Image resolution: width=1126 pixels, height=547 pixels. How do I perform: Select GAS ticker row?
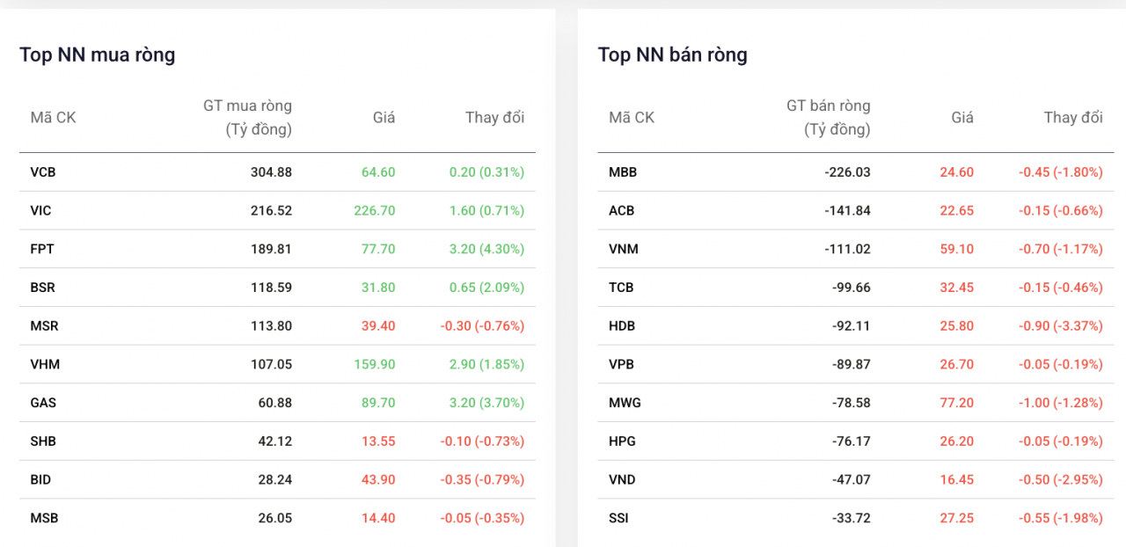[277, 403]
